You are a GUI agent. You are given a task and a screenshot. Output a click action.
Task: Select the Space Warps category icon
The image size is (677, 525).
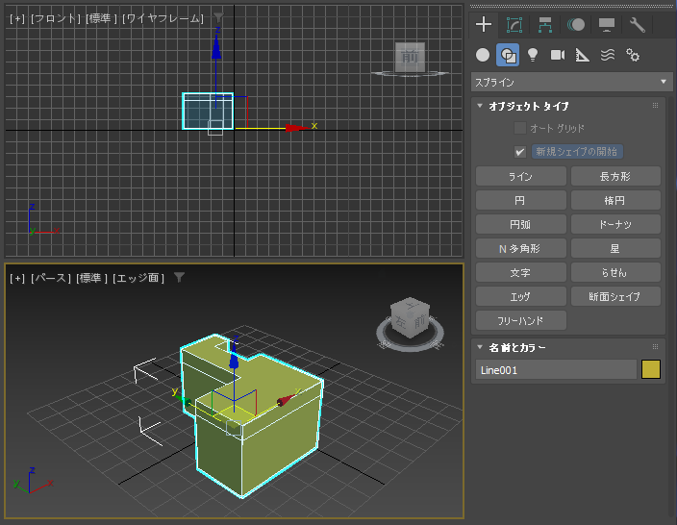[608, 55]
